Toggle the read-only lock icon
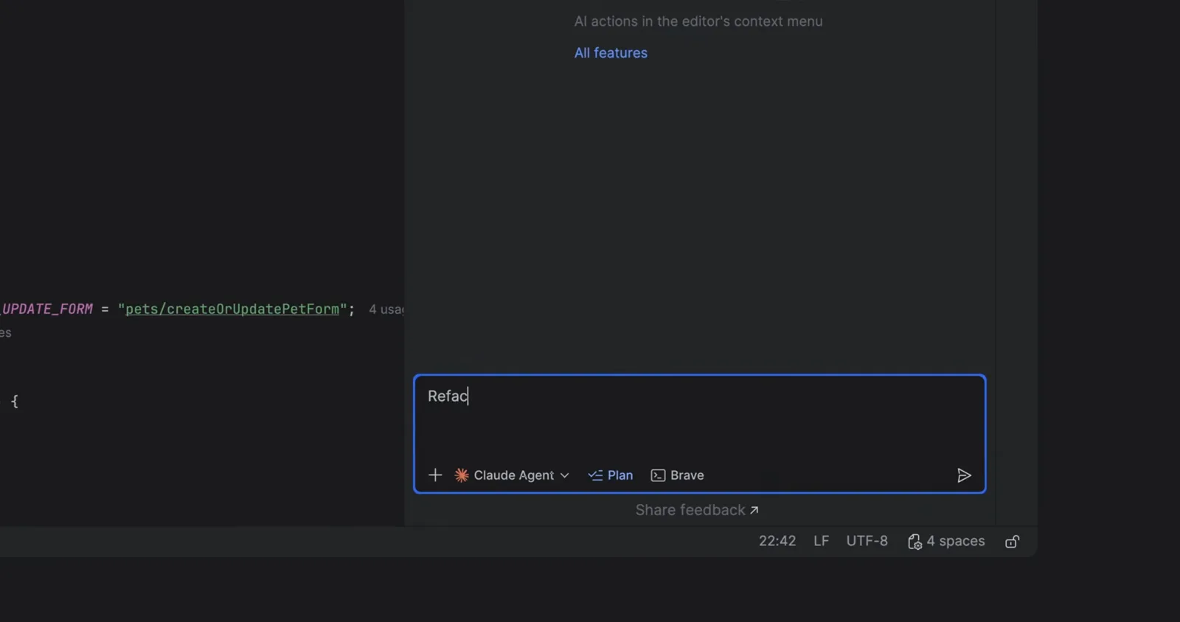1180x622 pixels. tap(1013, 542)
